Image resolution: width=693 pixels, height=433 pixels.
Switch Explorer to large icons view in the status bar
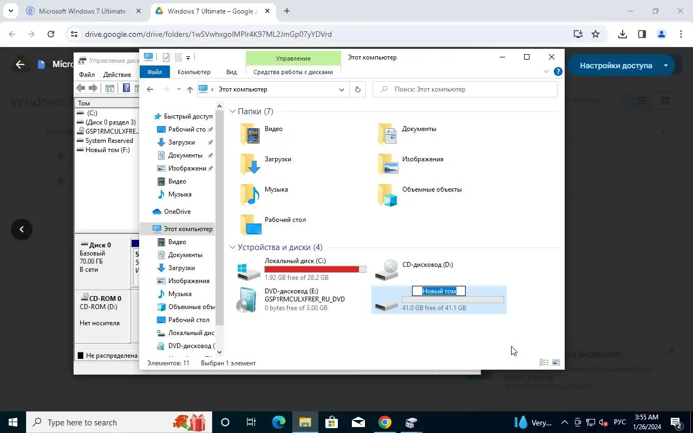click(556, 363)
